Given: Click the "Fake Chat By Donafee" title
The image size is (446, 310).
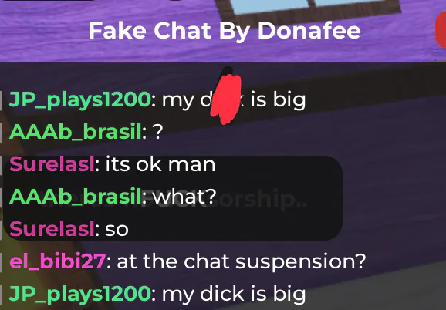Looking at the screenshot, I should (225, 31).
